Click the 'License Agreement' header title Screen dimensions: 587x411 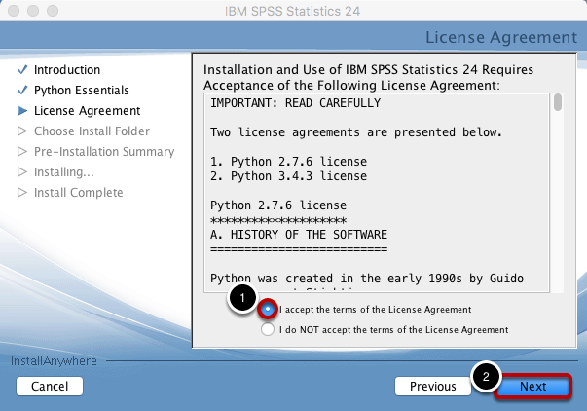(x=501, y=37)
